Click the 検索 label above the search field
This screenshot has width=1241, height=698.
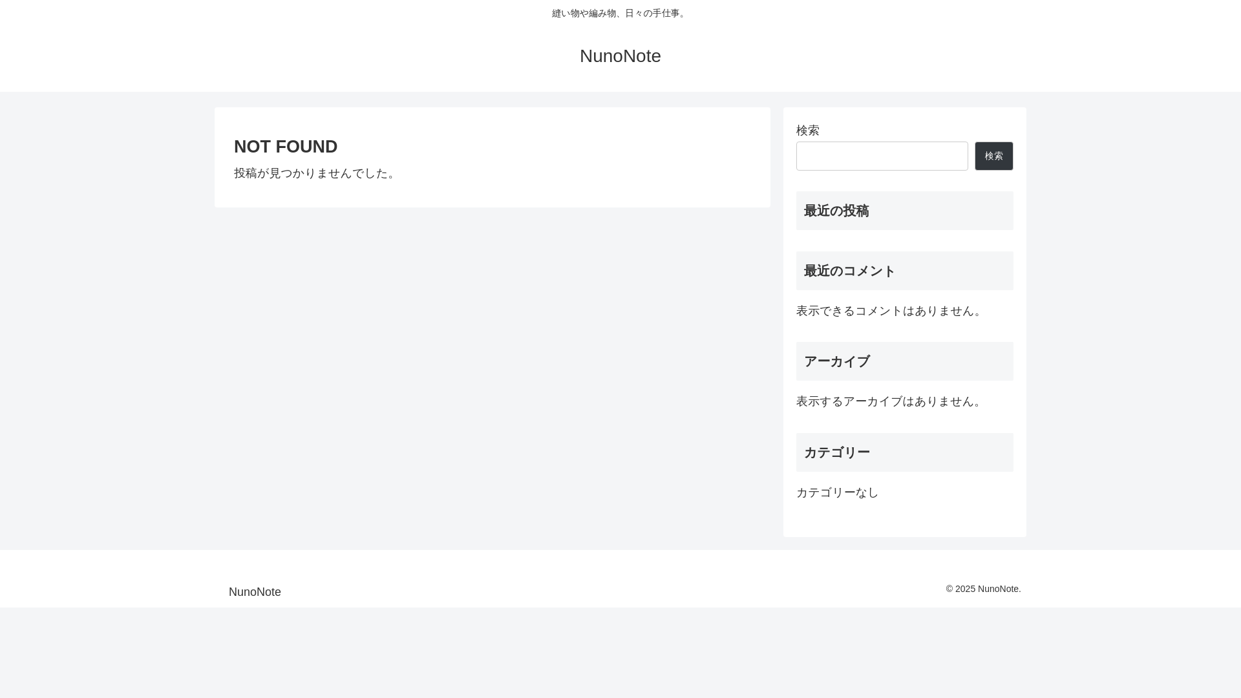(x=808, y=130)
